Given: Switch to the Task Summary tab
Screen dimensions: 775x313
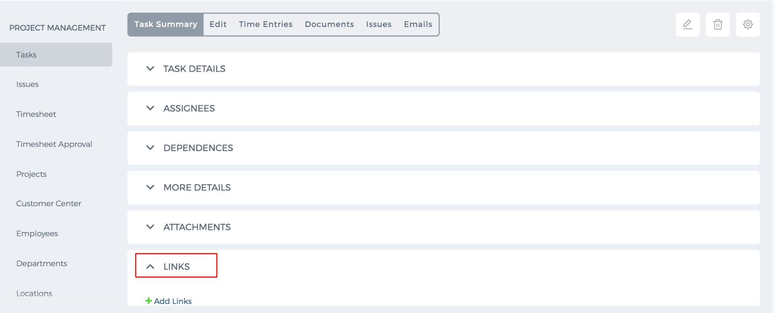Looking at the screenshot, I should tap(165, 25).
